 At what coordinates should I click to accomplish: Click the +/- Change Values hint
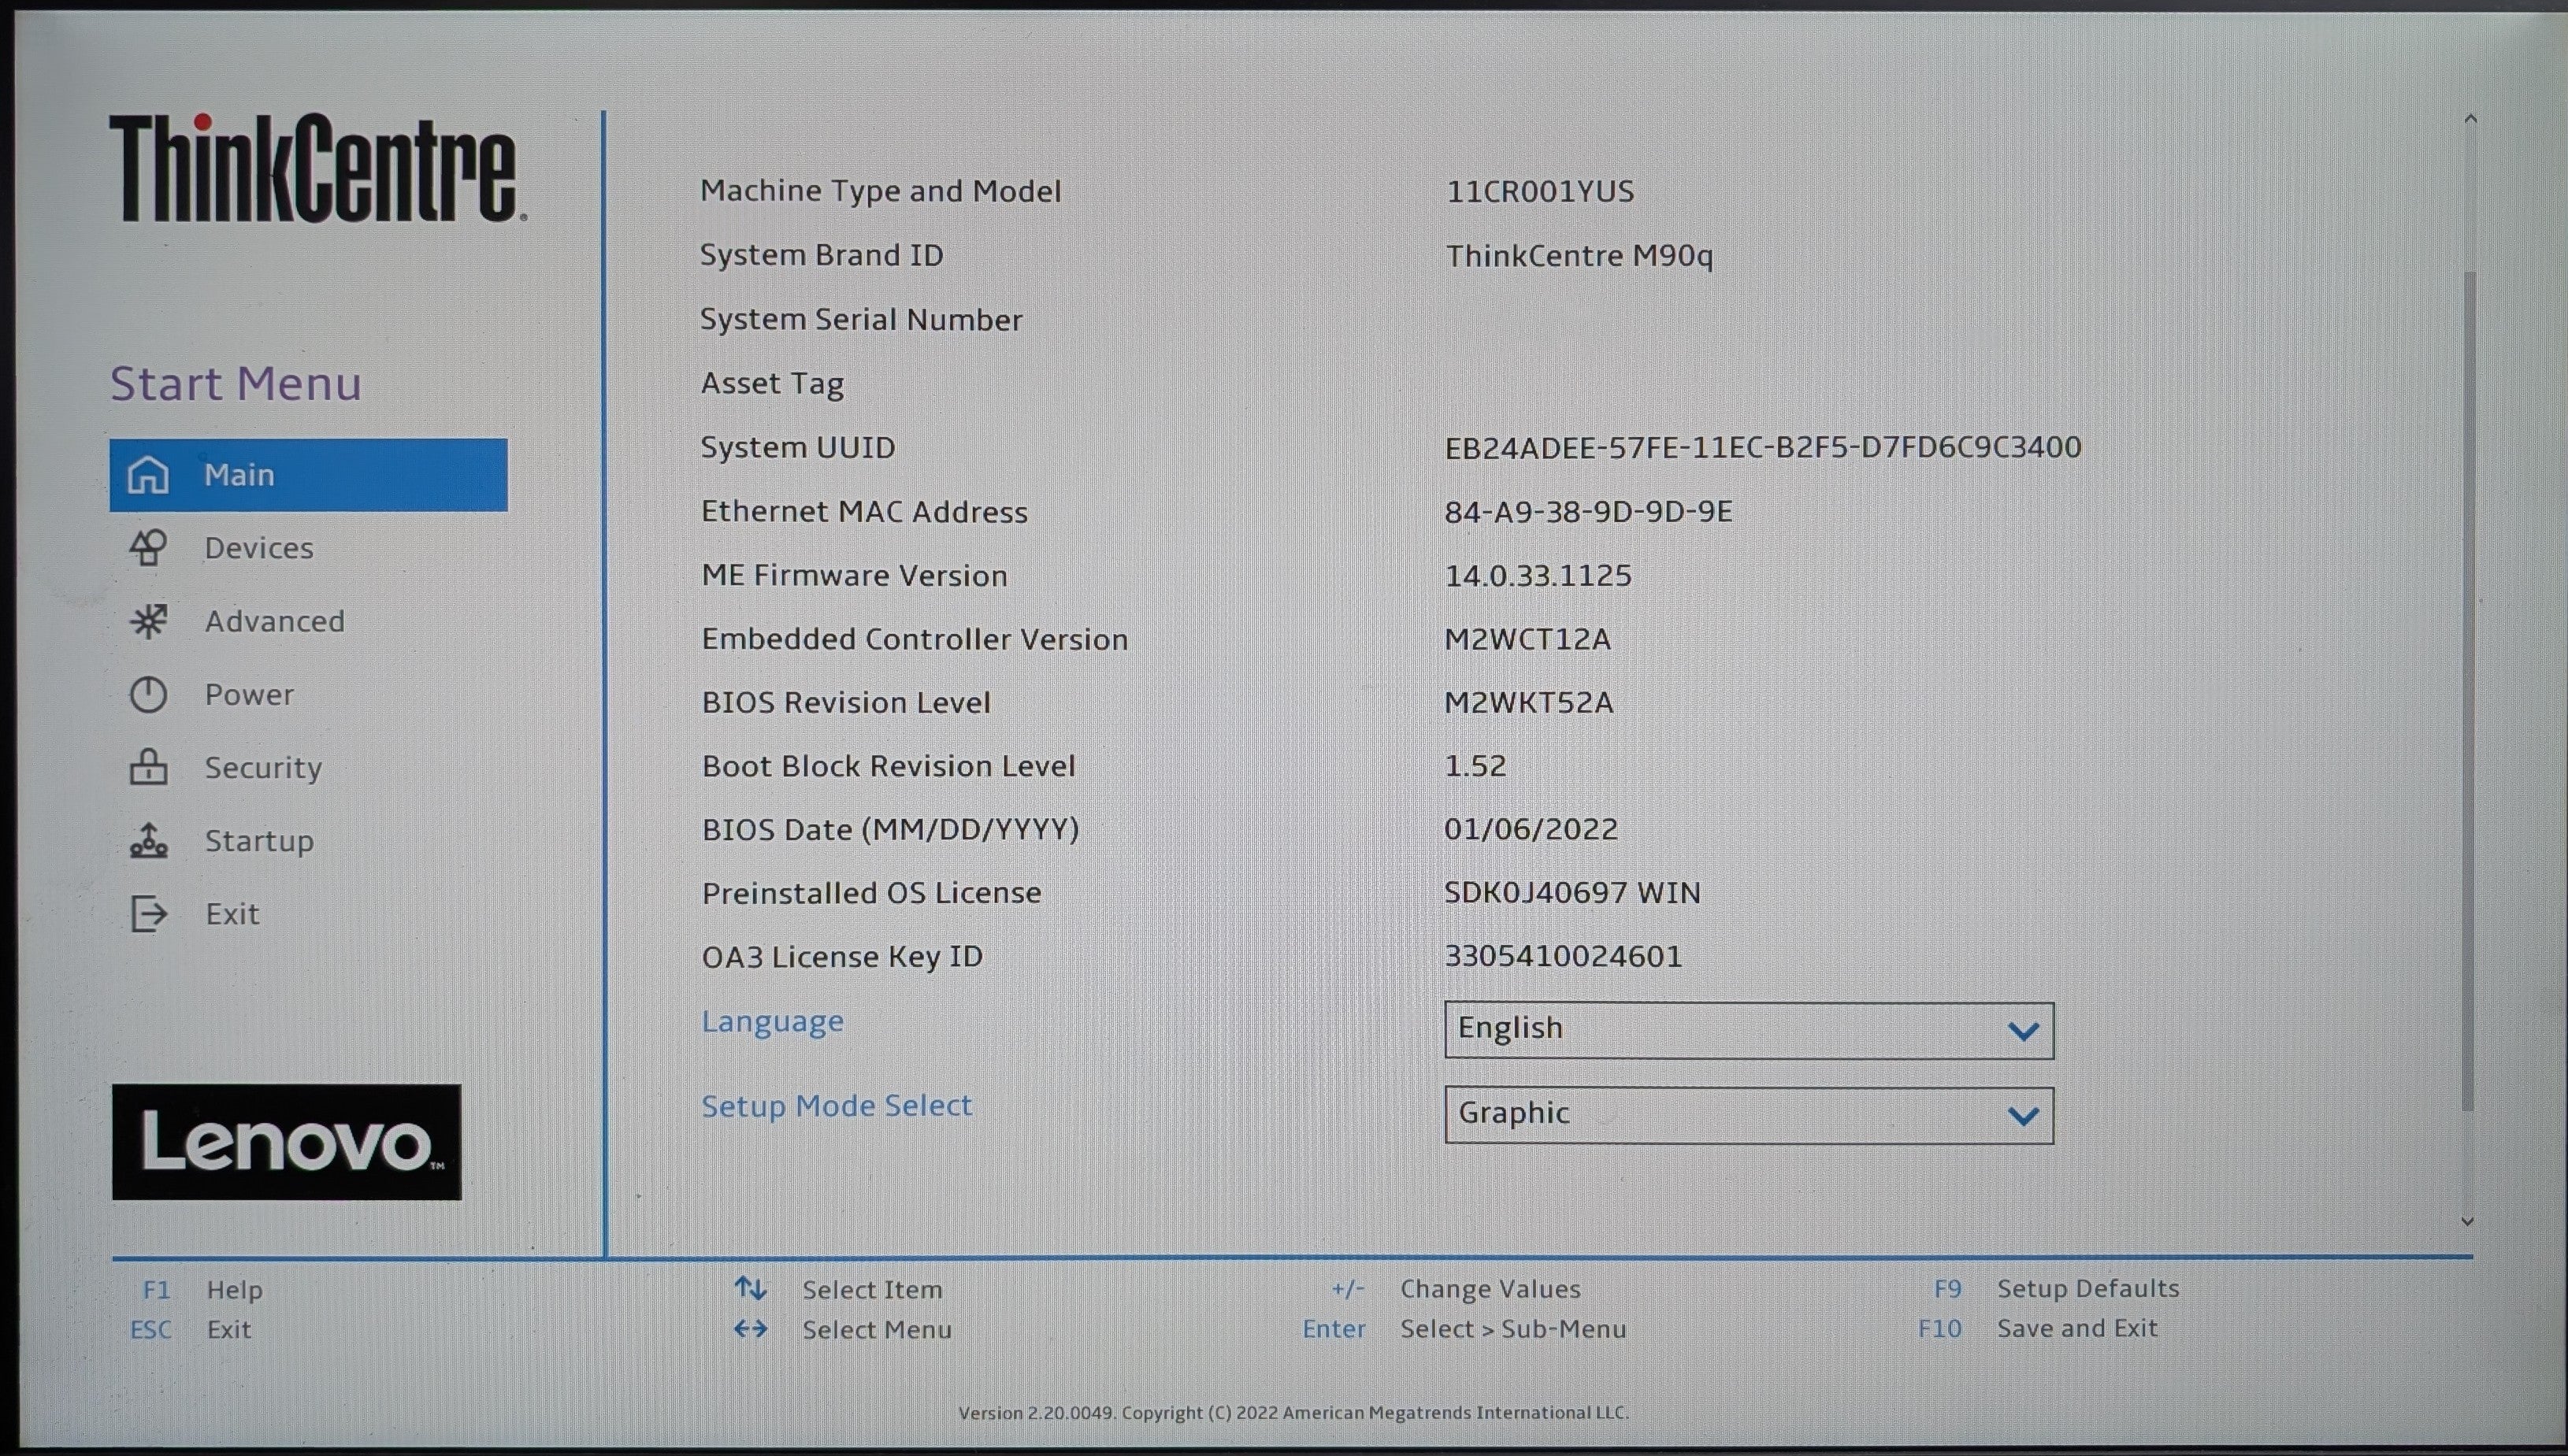pyautogui.click(x=1456, y=1289)
